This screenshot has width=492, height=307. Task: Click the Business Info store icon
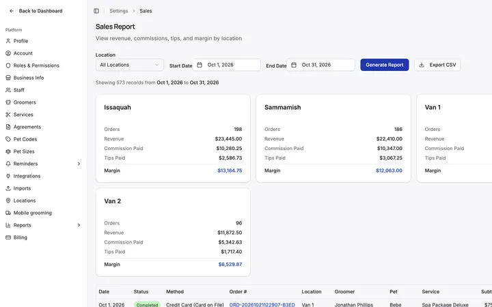[x=8, y=78]
